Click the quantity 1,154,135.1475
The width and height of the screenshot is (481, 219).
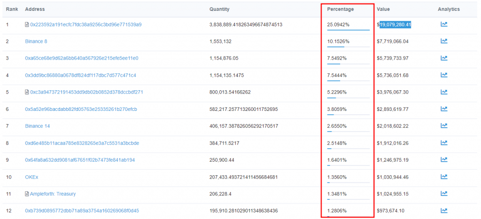point(227,75)
